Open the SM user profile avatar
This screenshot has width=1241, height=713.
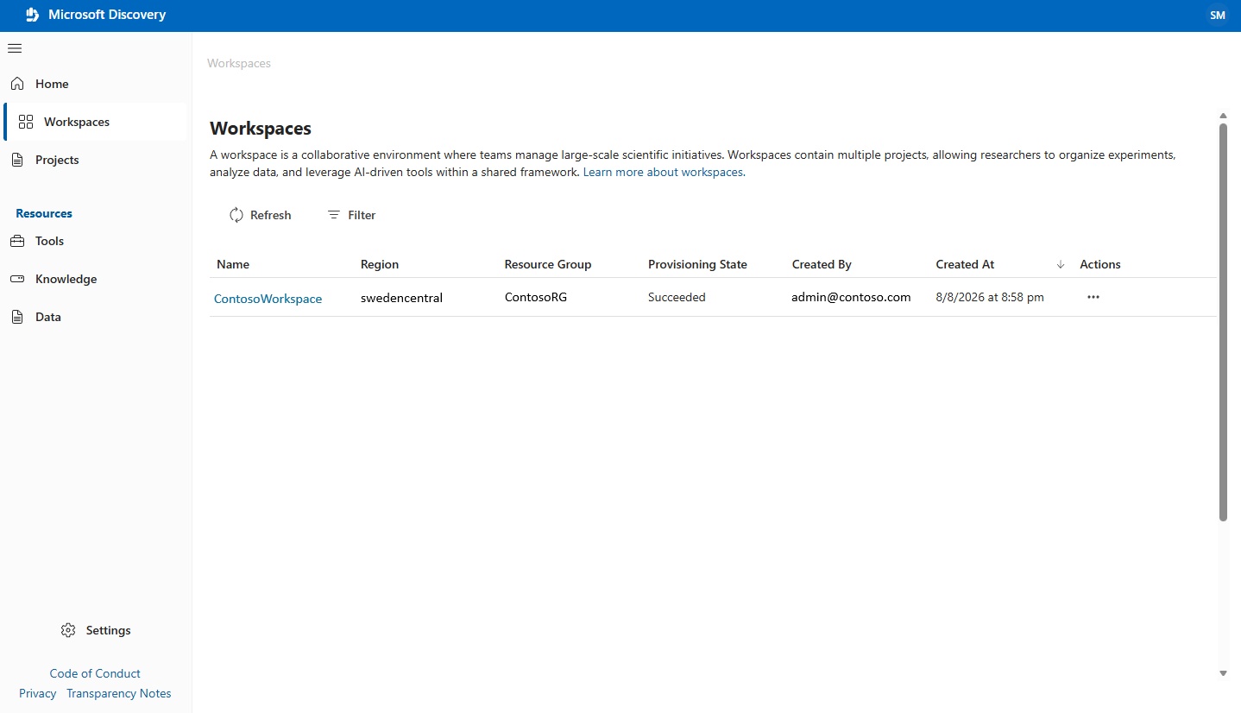click(x=1218, y=16)
